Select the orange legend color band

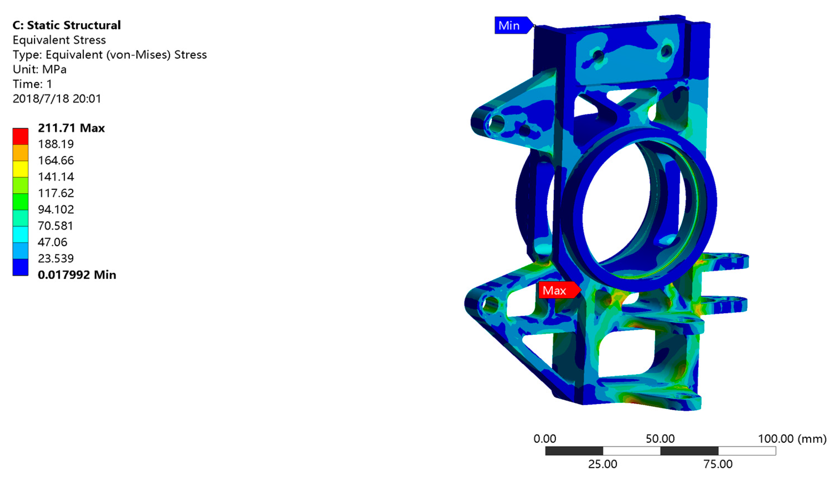tap(20, 153)
